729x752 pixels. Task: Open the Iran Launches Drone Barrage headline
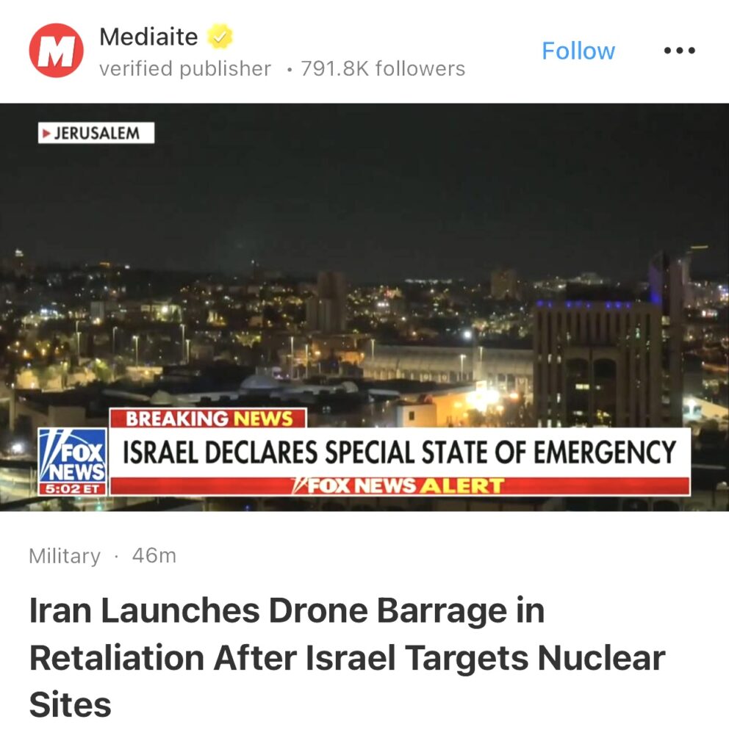[x=347, y=657]
